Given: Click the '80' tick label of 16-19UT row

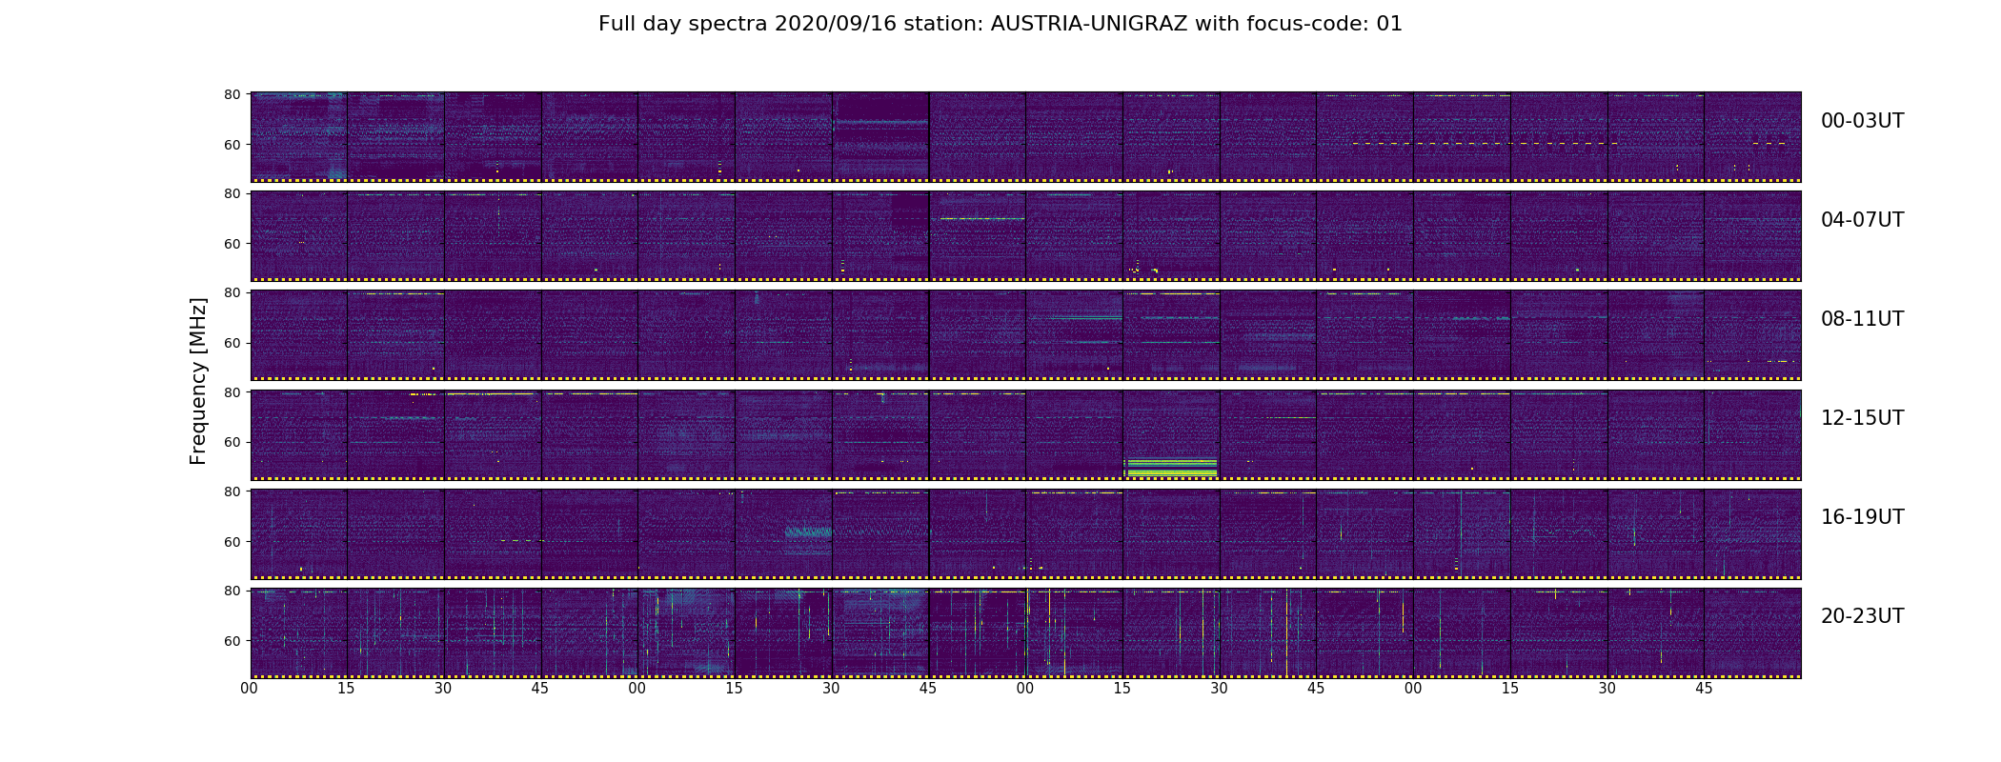Looking at the screenshot, I should (232, 491).
